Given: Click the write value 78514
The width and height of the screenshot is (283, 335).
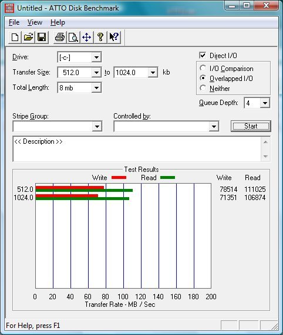Looking at the screenshot, I should (x=228, y=190).
